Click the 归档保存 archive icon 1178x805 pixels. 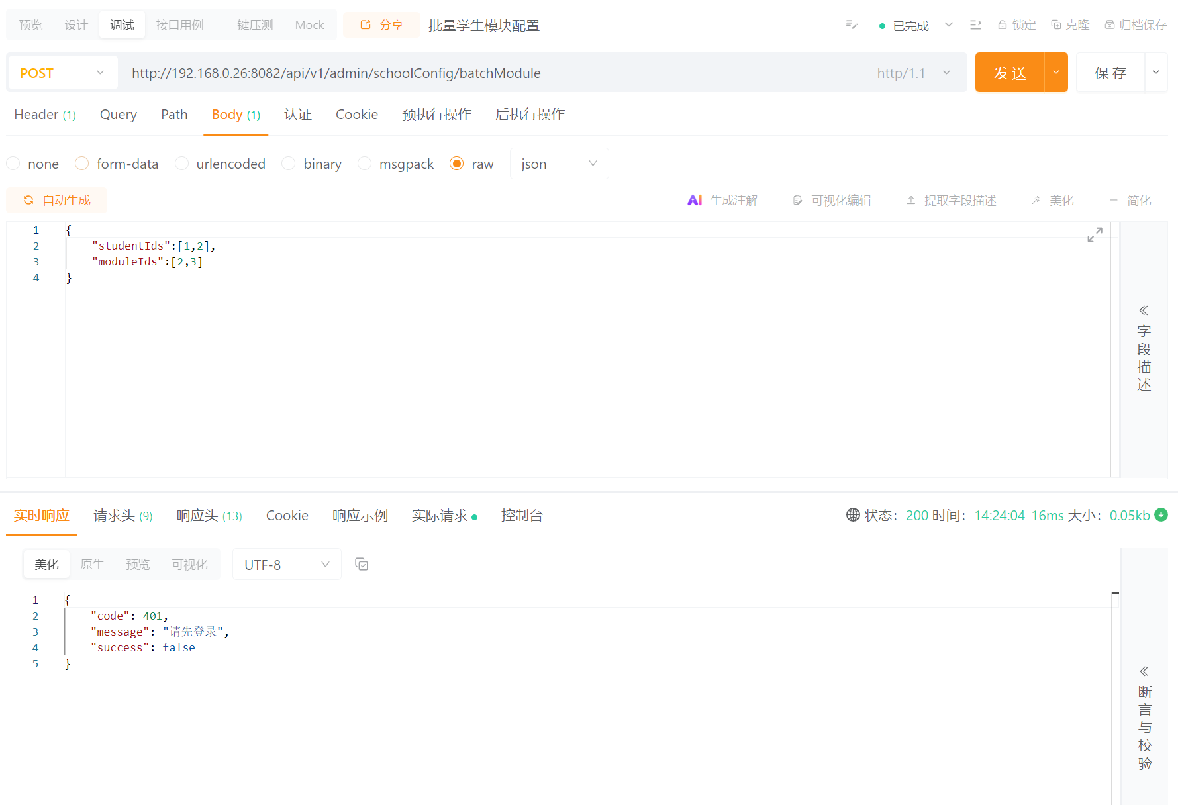pos(1110,24)
